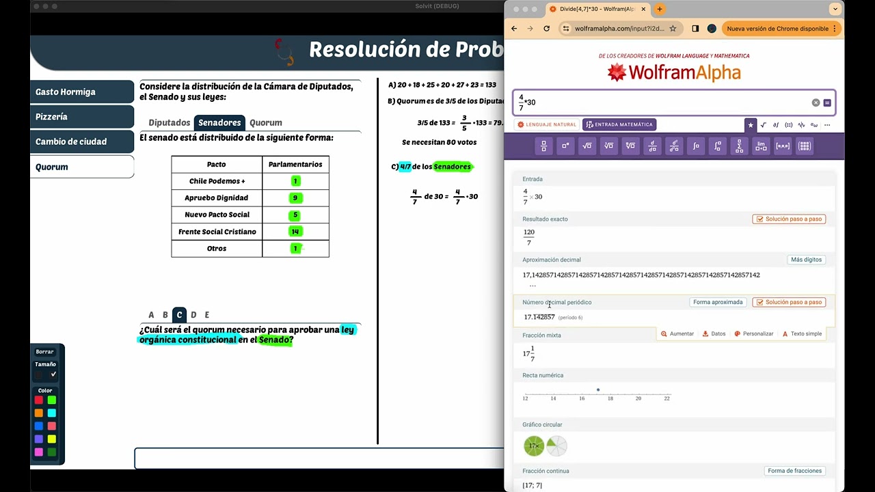Open a new Chrome tab
The image size is (875, 492).
pos(660,9)
